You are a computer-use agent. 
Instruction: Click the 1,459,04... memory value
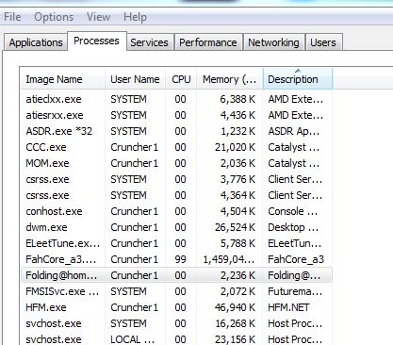tap(229, 259)
